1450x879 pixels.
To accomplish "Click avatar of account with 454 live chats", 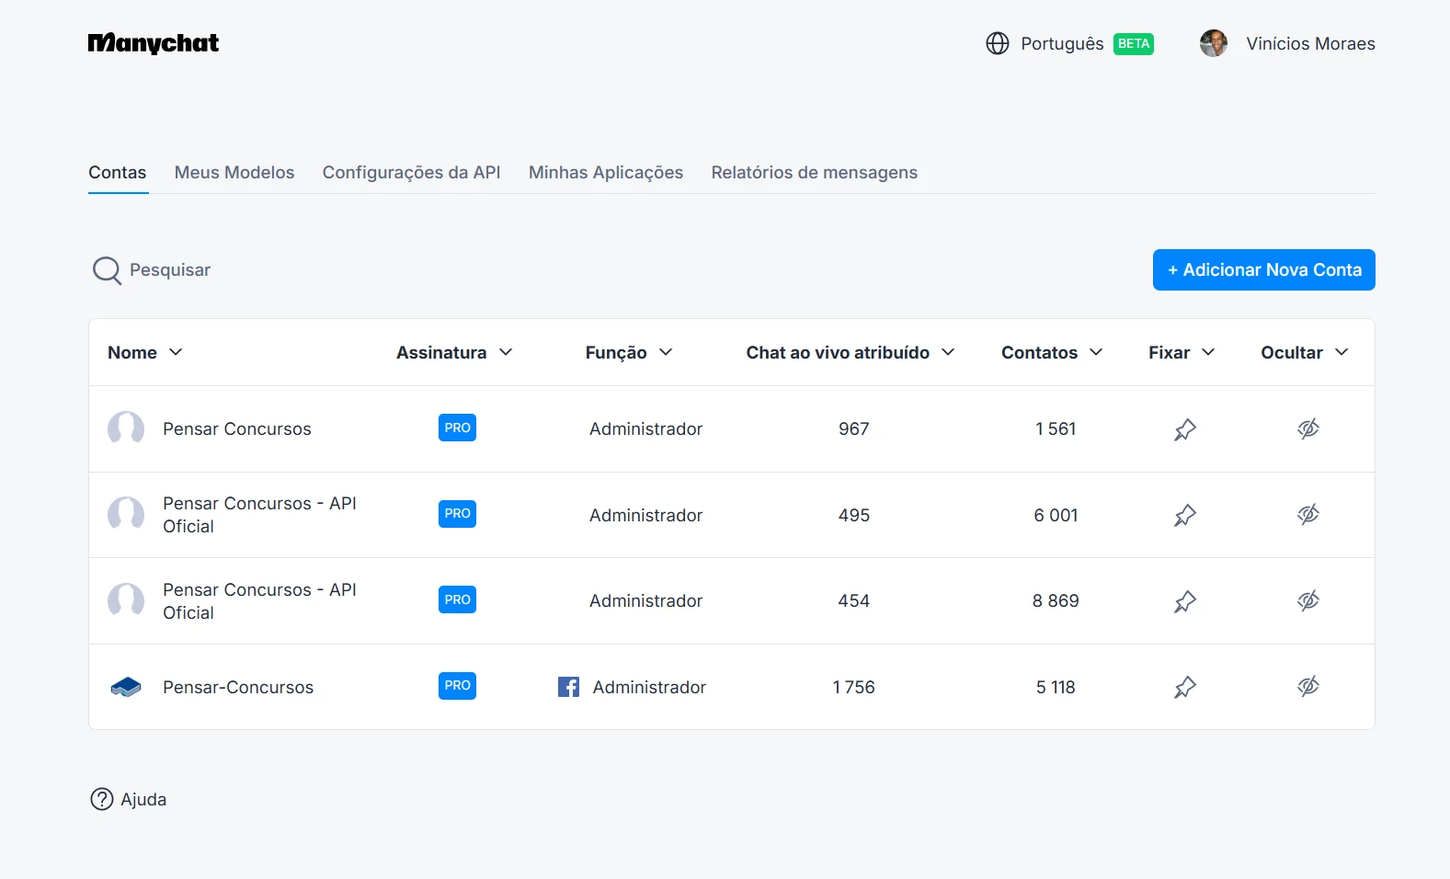I will (126, 600).
